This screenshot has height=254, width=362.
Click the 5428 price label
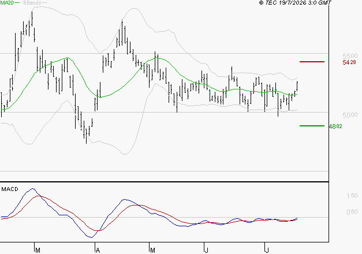[x=349, y=62]
